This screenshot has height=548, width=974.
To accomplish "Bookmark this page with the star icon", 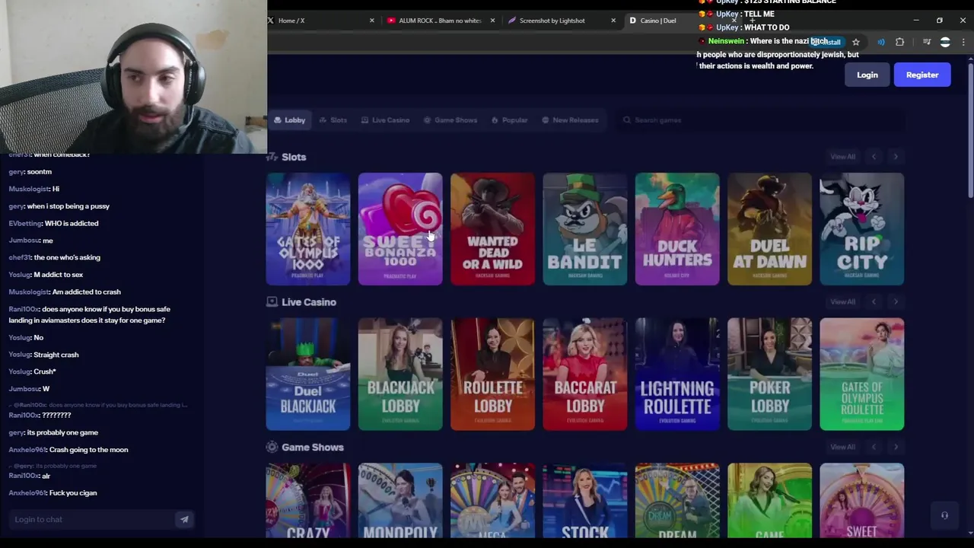I will point(856,42).
